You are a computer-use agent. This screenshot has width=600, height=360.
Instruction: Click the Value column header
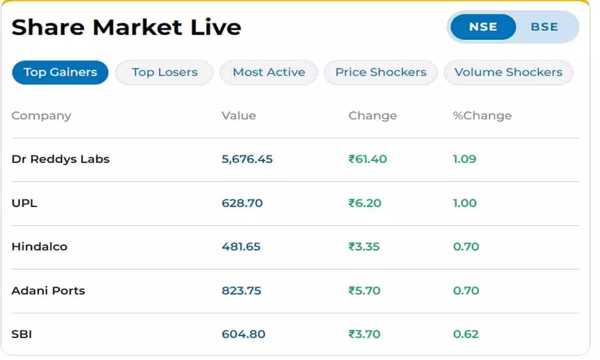coord(239,116)
